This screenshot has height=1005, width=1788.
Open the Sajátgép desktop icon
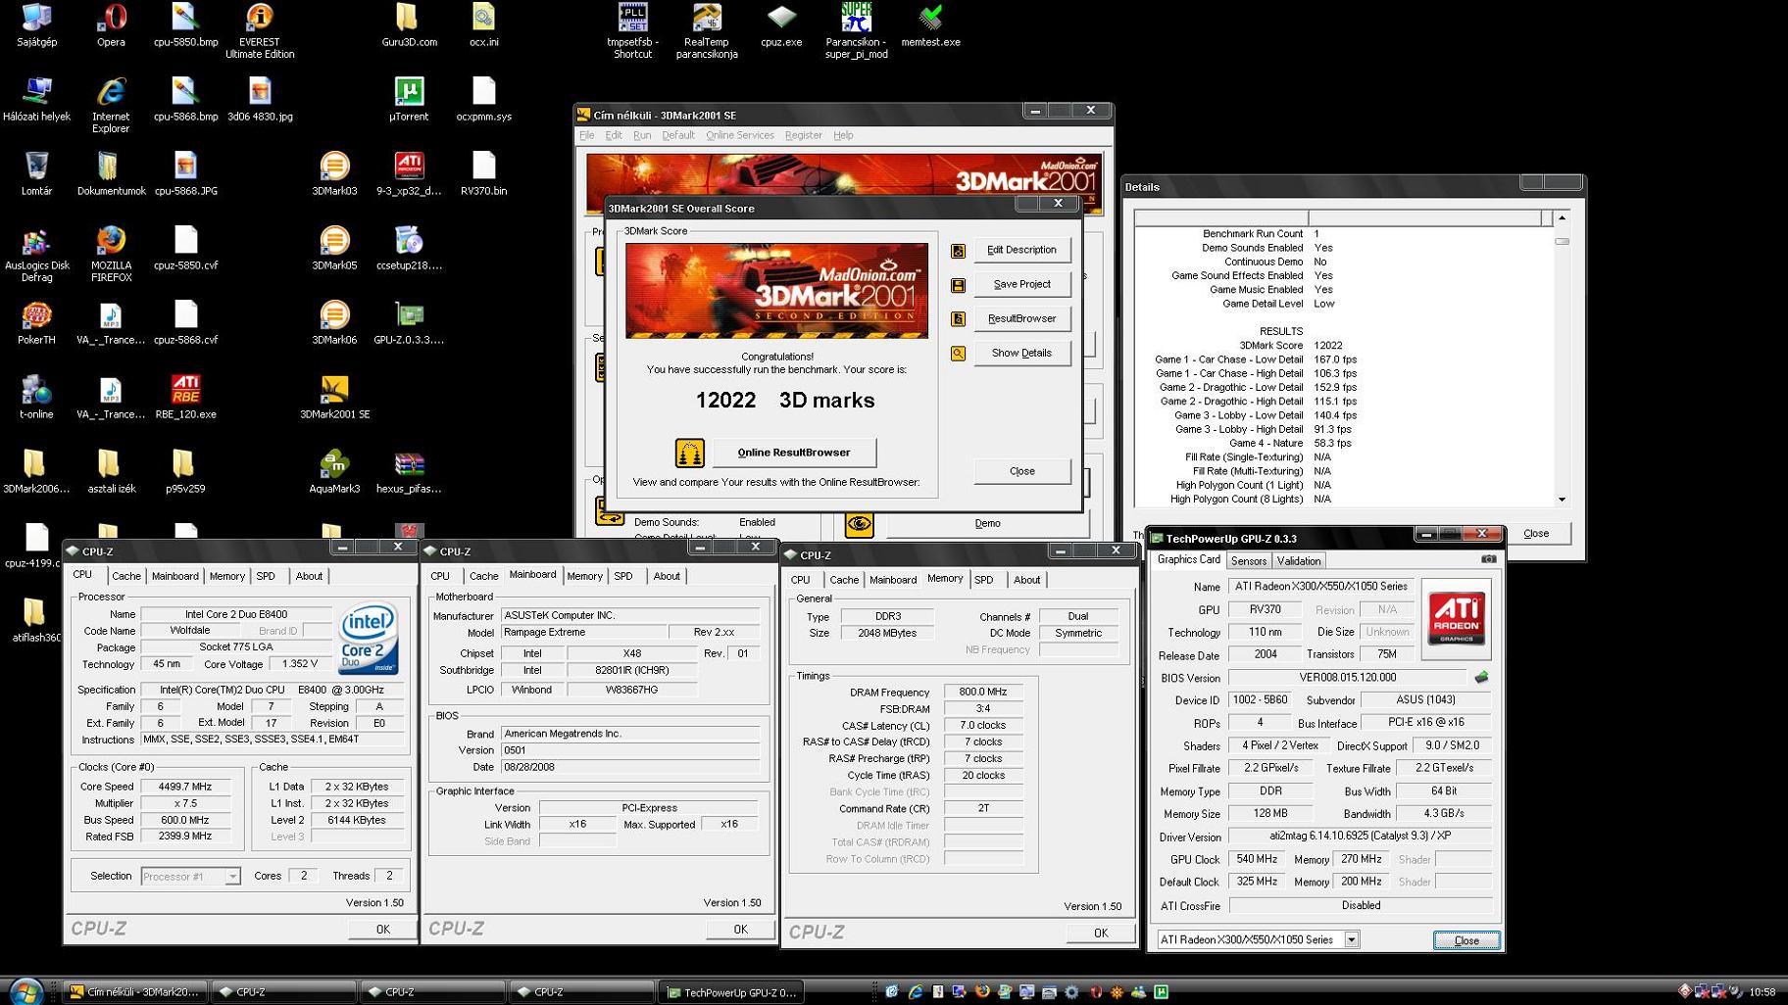pos(36,24)
